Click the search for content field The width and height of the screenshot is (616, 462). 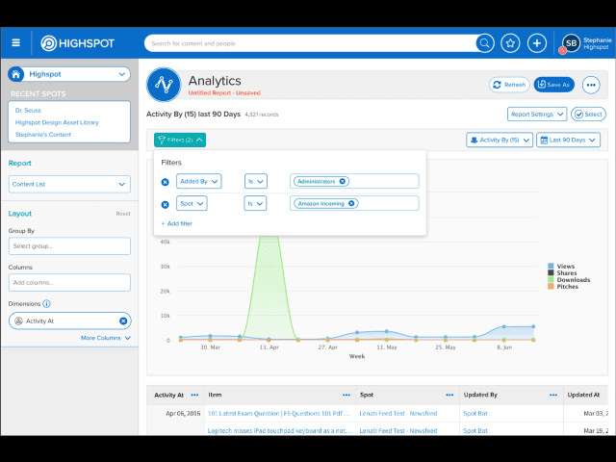(x=310, y=43)
